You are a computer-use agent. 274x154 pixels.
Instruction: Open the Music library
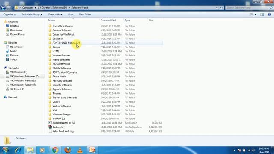(x=13, y=51)
